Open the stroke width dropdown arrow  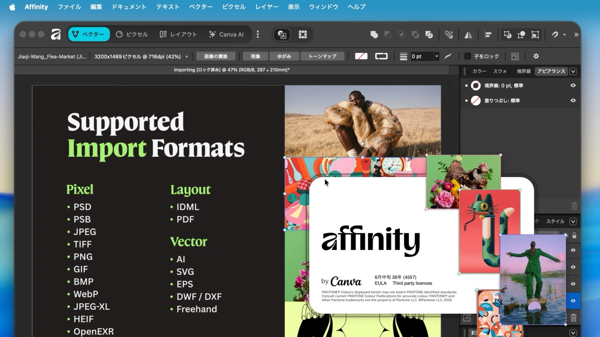(436, 56)
